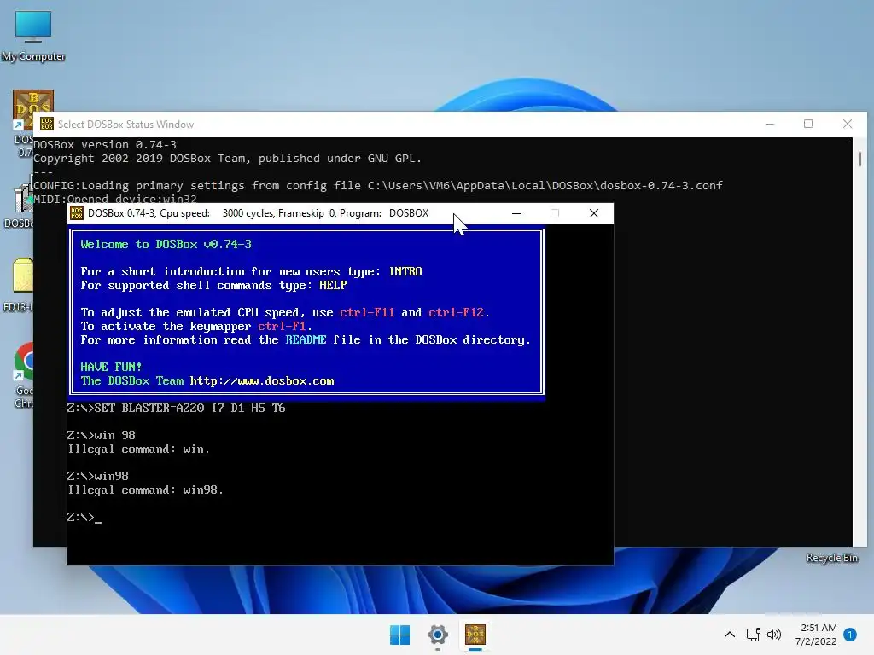Viewport: 874px width, 655px height.
Task: Click the 'The DOSBox Team' text
Action: click(x=132, y=381)
